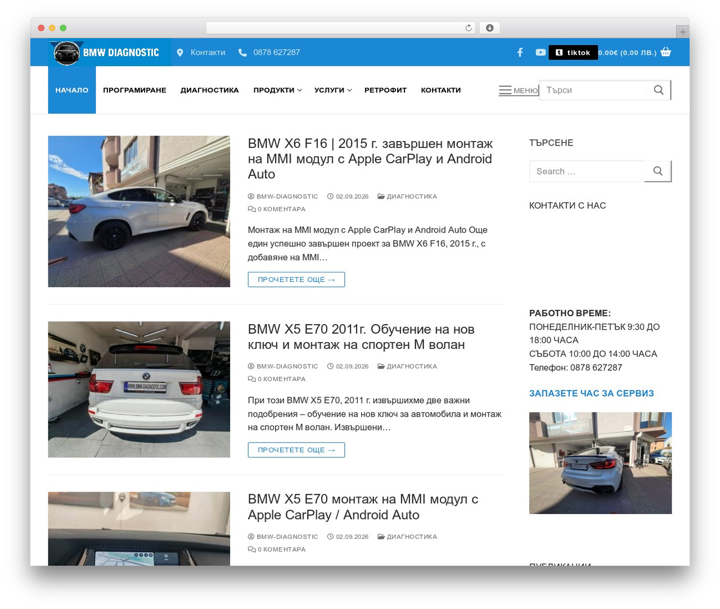Open BMW X5 E70 2011г. key training post title
Screen dimensions: 720x609
[361, 337]
